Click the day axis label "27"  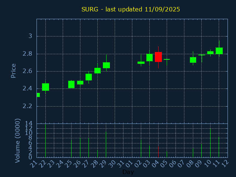86,163
